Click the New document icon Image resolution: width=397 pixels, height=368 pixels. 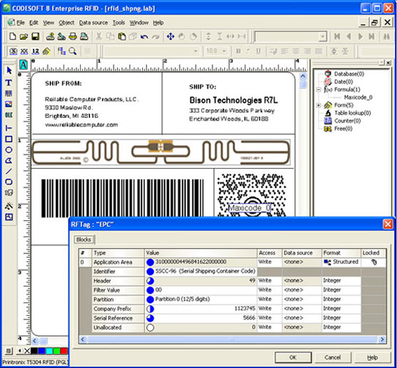(13, 36)
